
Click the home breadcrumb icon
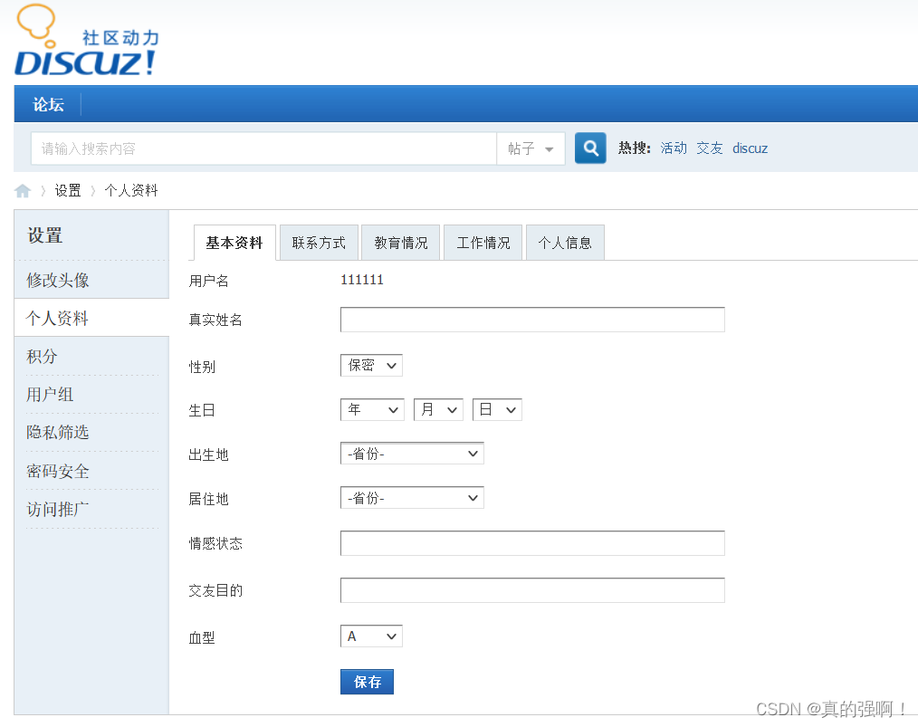point(22,190)
